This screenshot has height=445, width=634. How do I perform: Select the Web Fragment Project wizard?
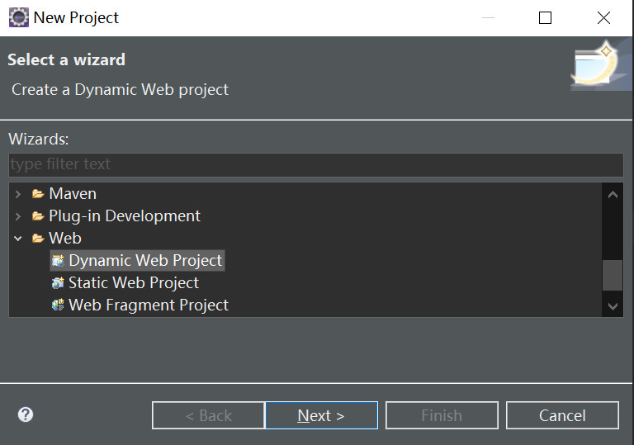coord(149,305)
